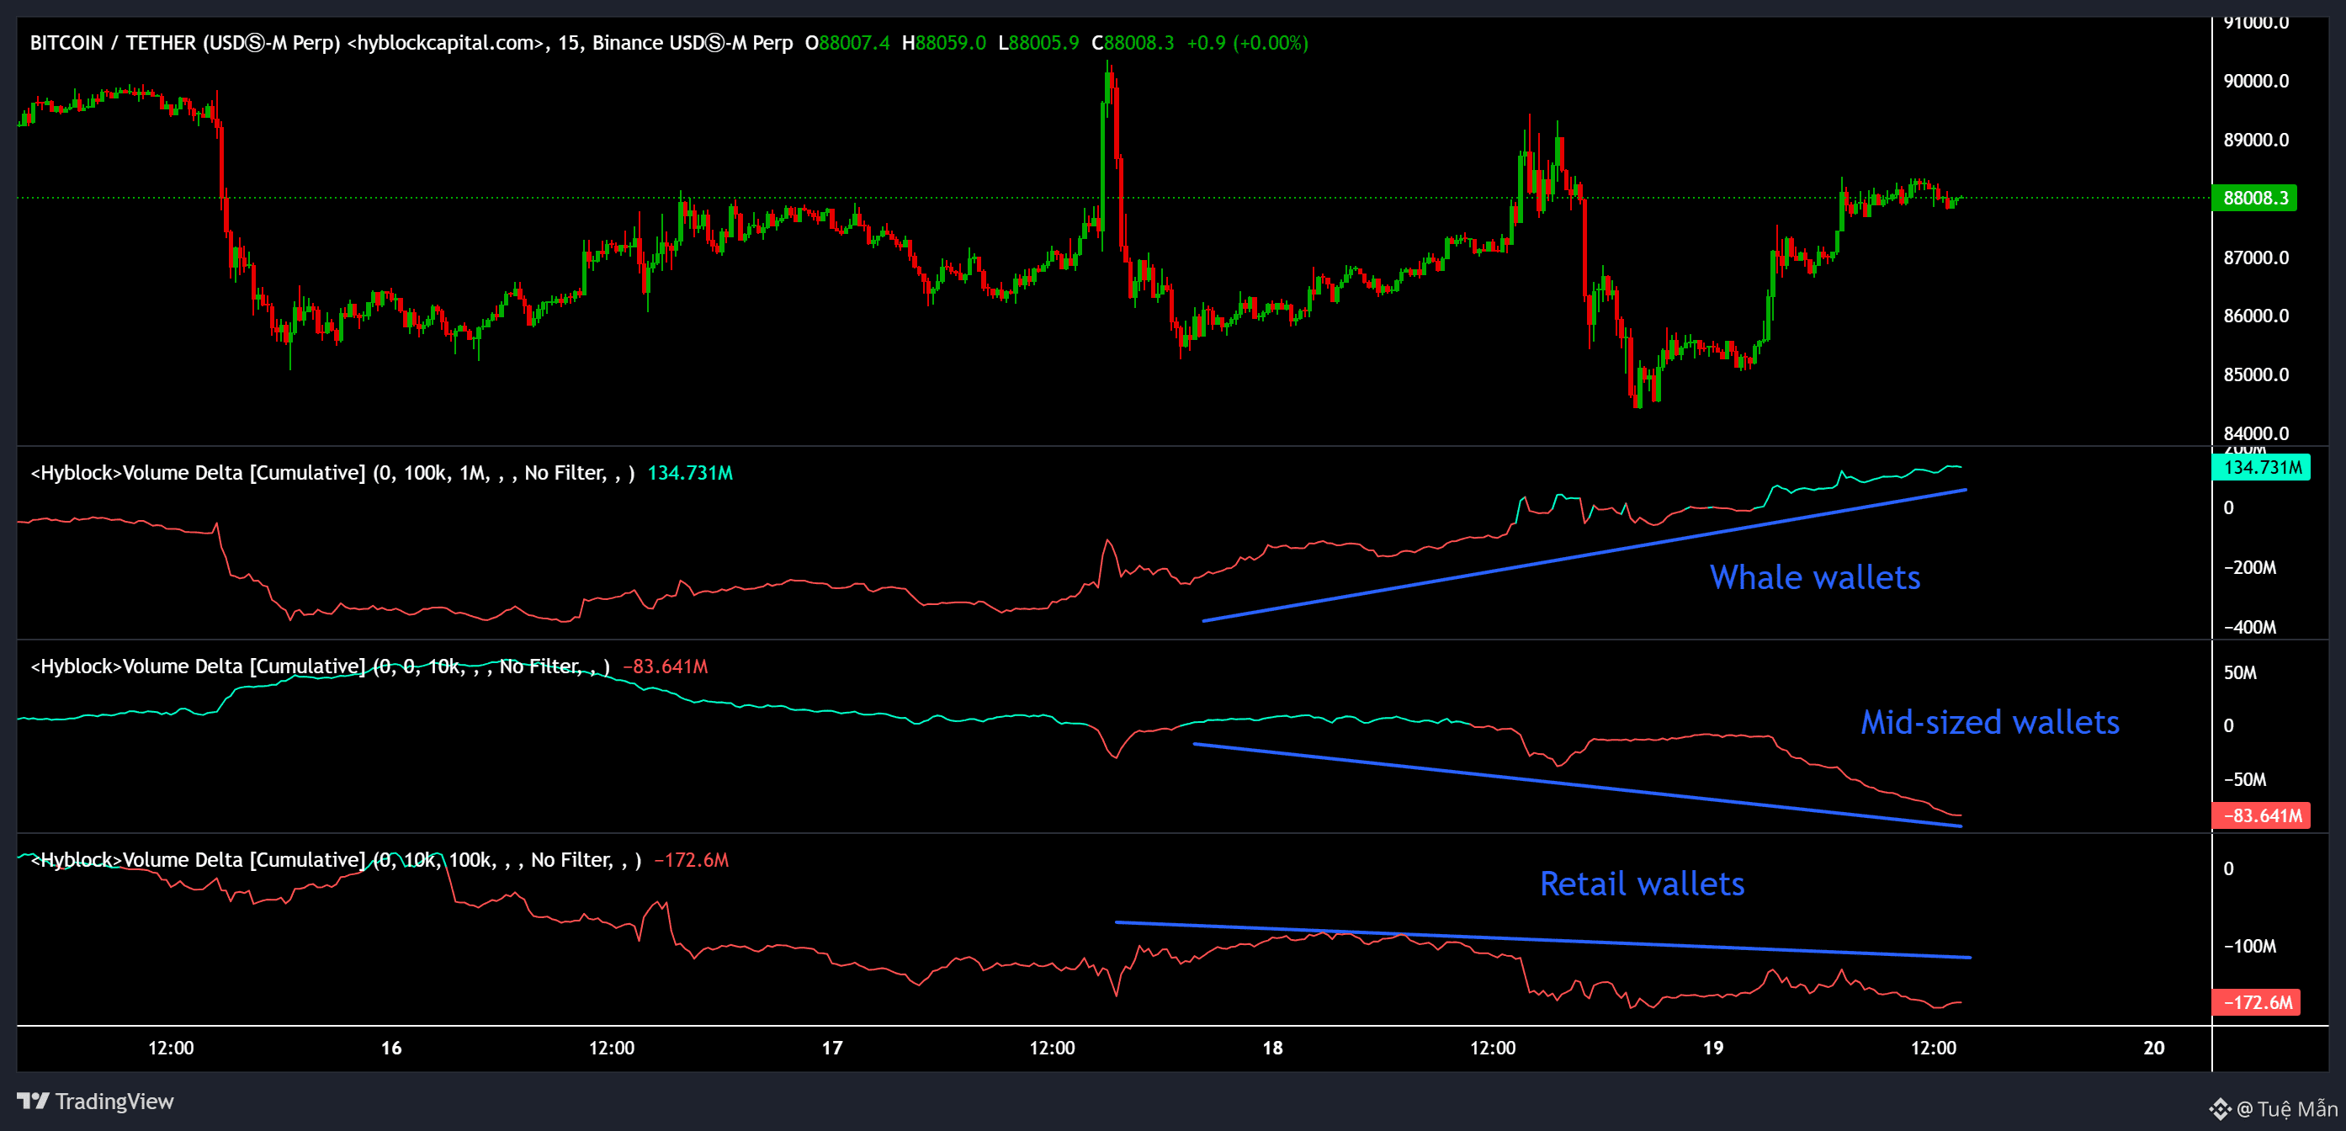This screenshot has width=2346, height=1131.
Task: Click the 'Mid-sized wallets' text annotation
Action: [1989, 722]
